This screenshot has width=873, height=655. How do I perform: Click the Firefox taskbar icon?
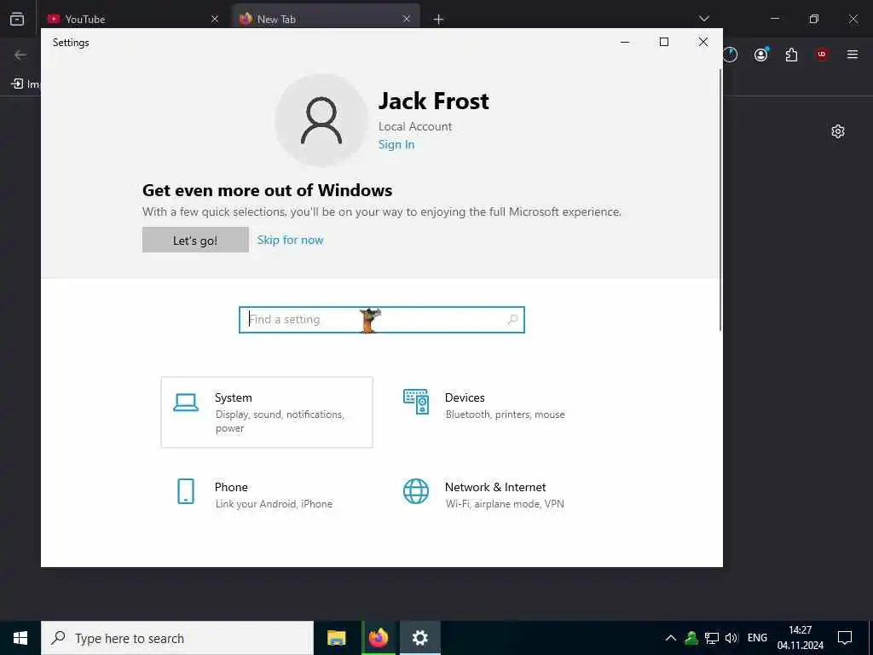[378, 638]
